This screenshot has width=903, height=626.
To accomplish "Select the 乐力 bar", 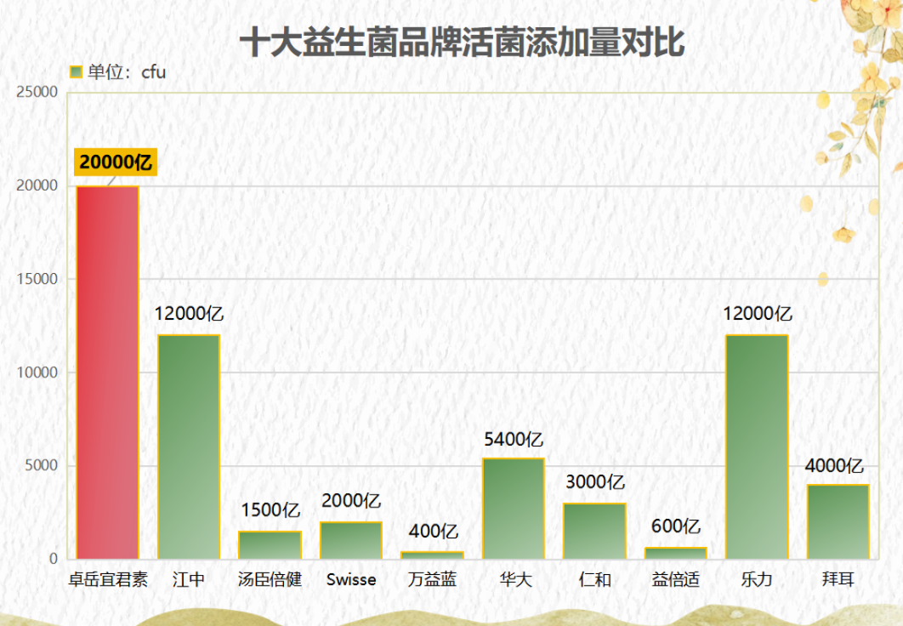I will point(758,447).
